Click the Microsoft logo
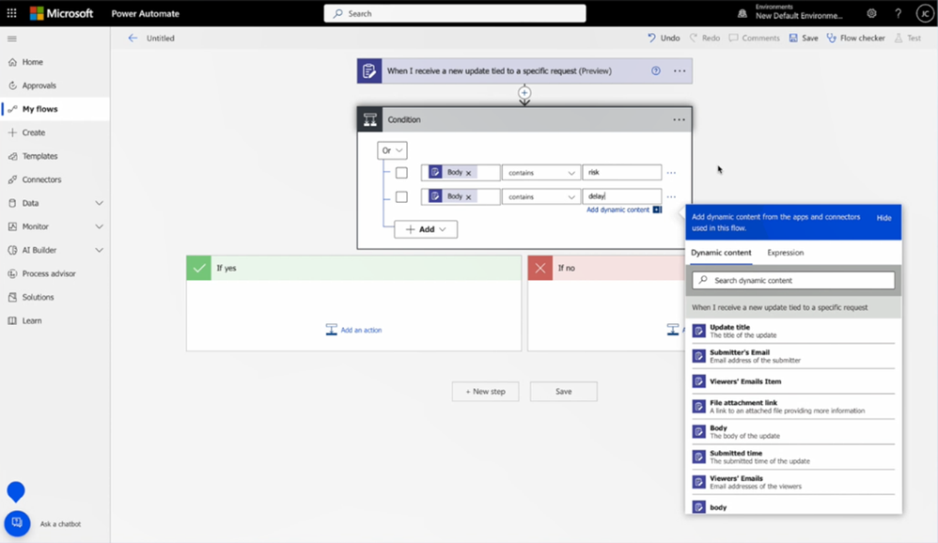The image size is (938, 543). tap(62, 13)
